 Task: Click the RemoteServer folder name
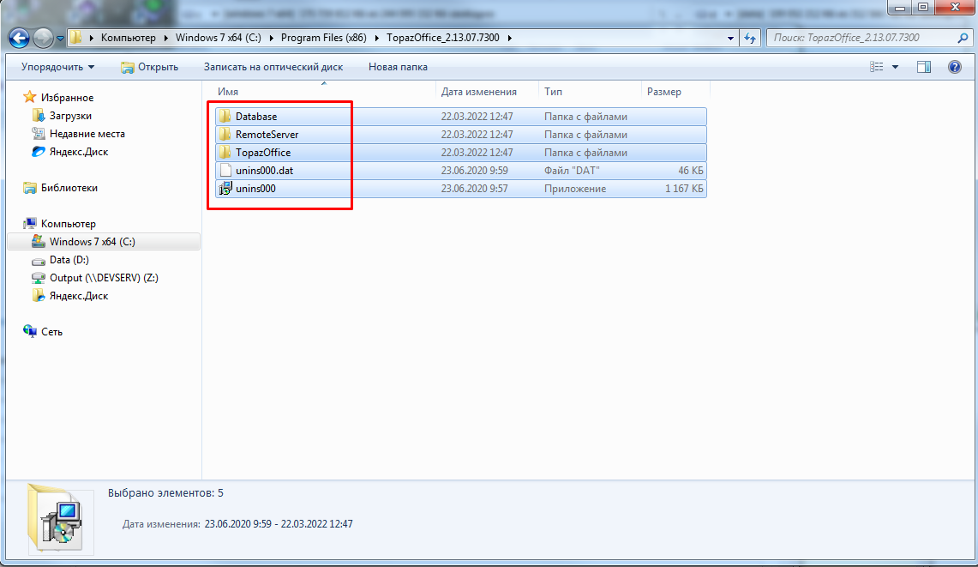pyautogui.click(x=267, y=135)
